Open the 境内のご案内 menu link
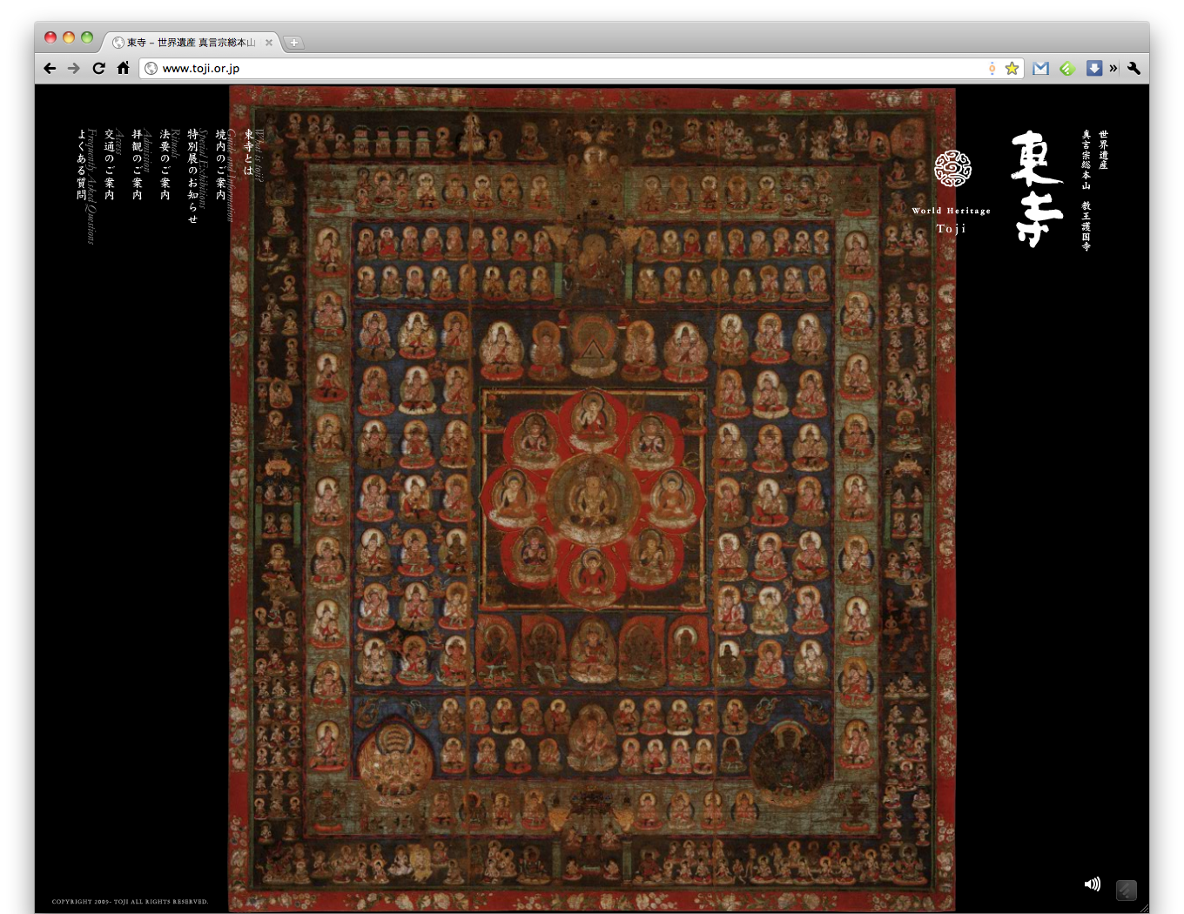Image resolution: width=1184 pixels, height=914 pixels. click(221, 165)
